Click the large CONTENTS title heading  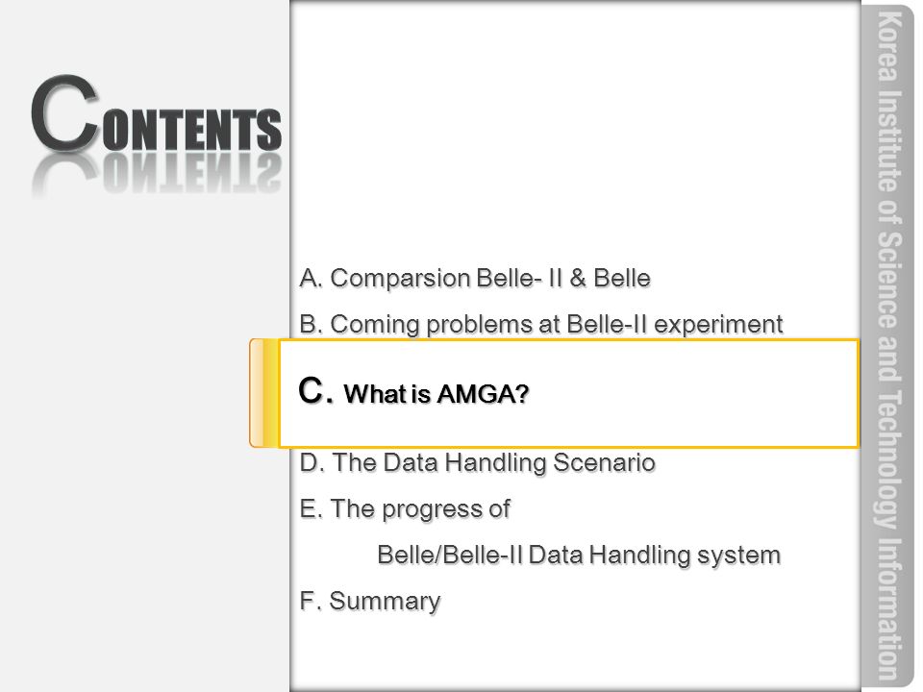click(x=156, y=113)
